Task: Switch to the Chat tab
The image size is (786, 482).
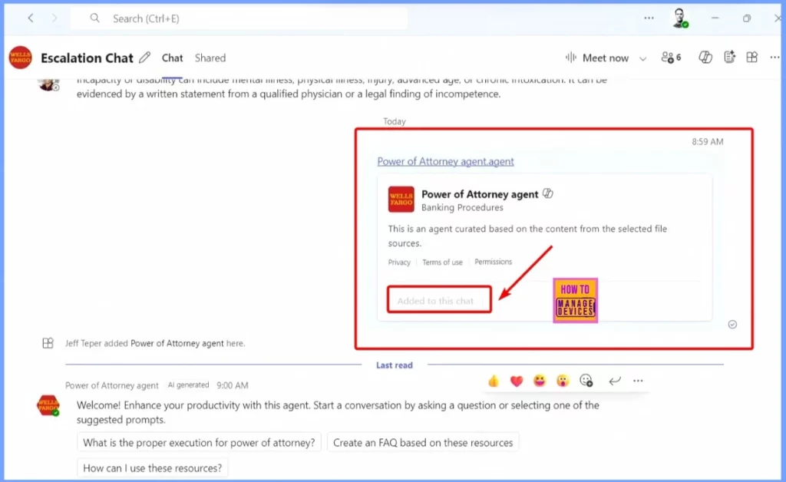Action: click(172, 58)
